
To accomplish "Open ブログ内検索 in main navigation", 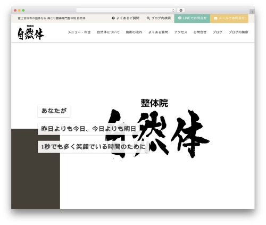I will click(238, 32).
